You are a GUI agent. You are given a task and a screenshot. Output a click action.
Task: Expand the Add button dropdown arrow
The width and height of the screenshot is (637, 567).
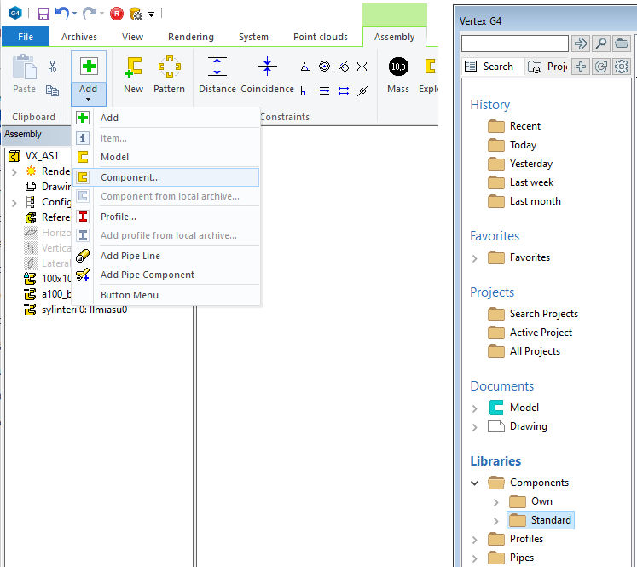click(x=88, y=100)
